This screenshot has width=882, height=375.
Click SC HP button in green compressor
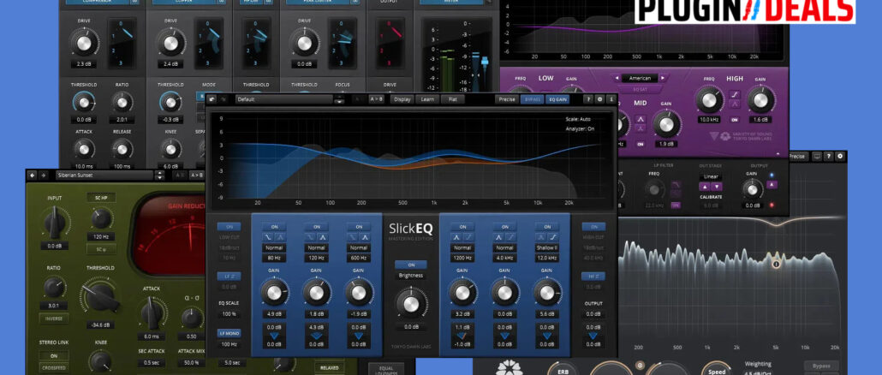pos(101,197)
